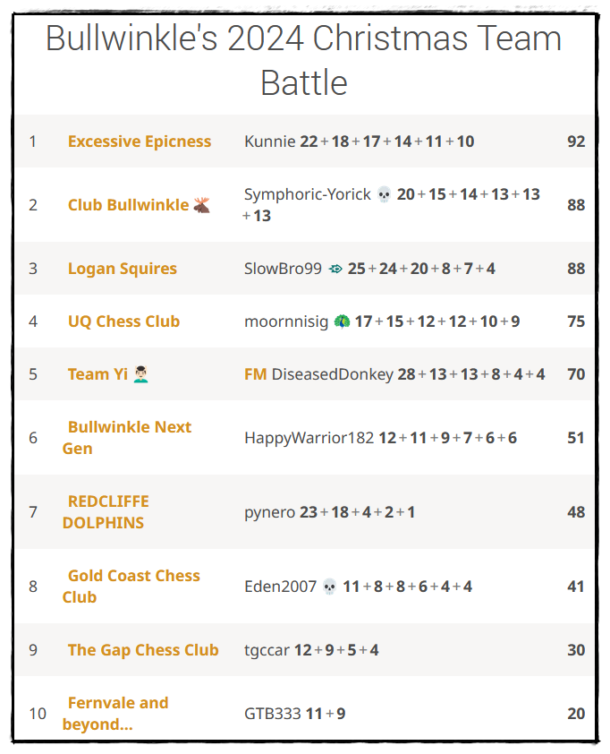Click the green fish icon after SlowBro99
This screenshot has height=754, width=610.
click(x=335, y=269)
